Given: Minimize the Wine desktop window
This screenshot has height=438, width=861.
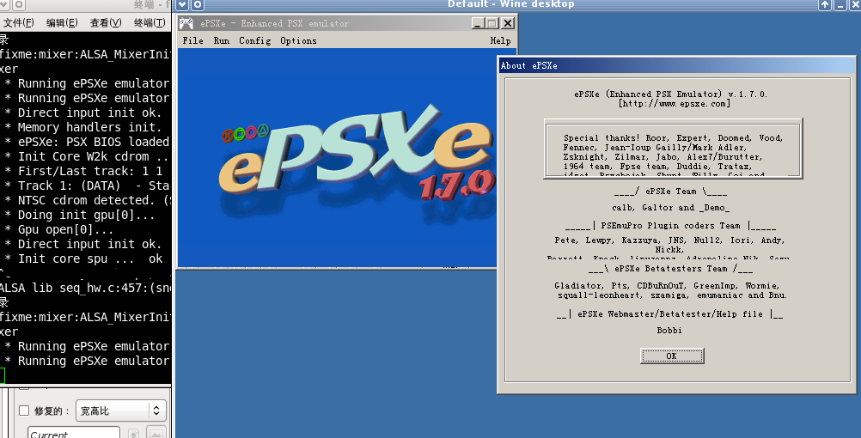Looking at the screenshot, I should (x=840, y=5).
